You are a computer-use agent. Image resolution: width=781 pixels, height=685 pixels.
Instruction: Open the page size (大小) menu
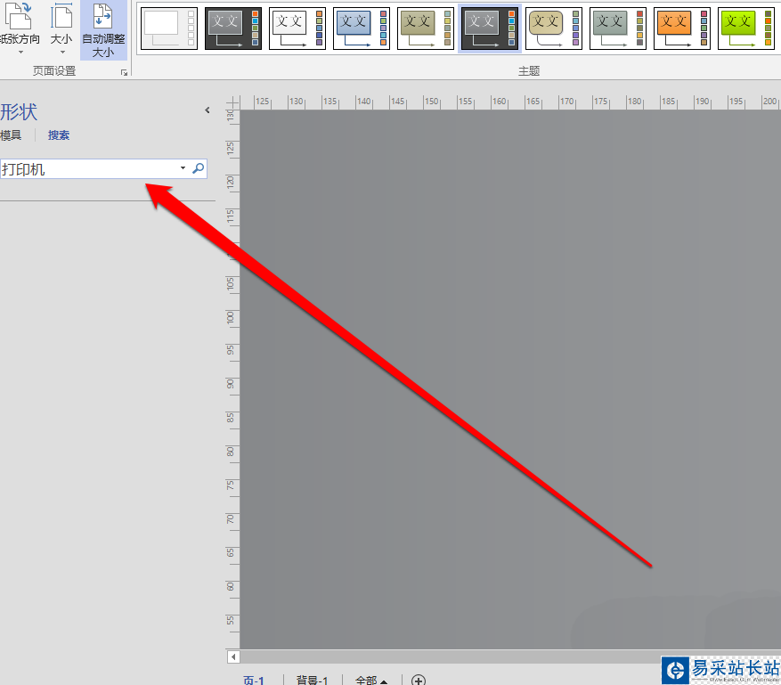click(x=61, y=29)
